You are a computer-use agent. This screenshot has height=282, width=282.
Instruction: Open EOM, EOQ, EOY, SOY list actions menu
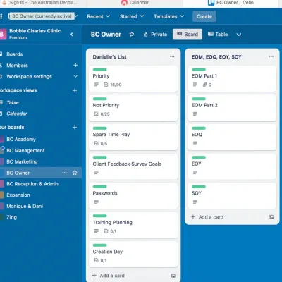pyautogui.click(x=271, y=56)
